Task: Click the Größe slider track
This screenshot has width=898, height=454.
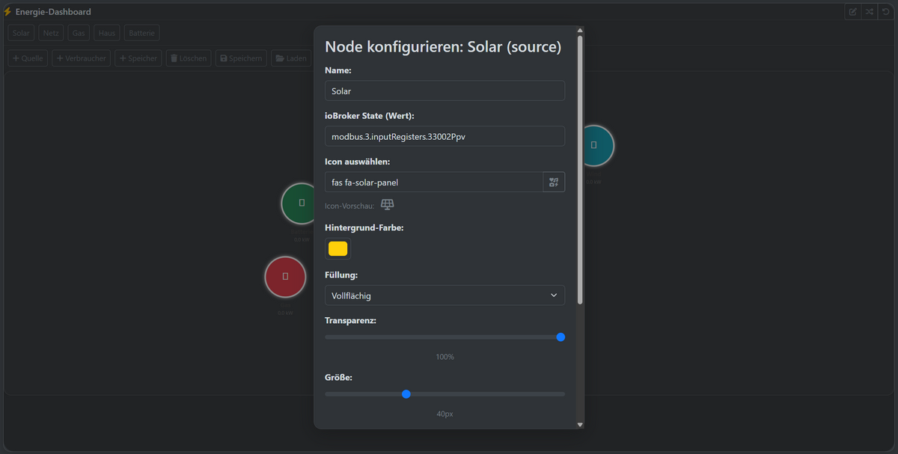Action: click(486, 394)
